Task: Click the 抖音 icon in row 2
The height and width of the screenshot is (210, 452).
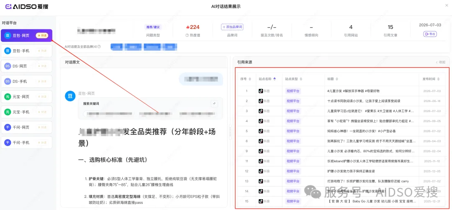Action: 261,101
